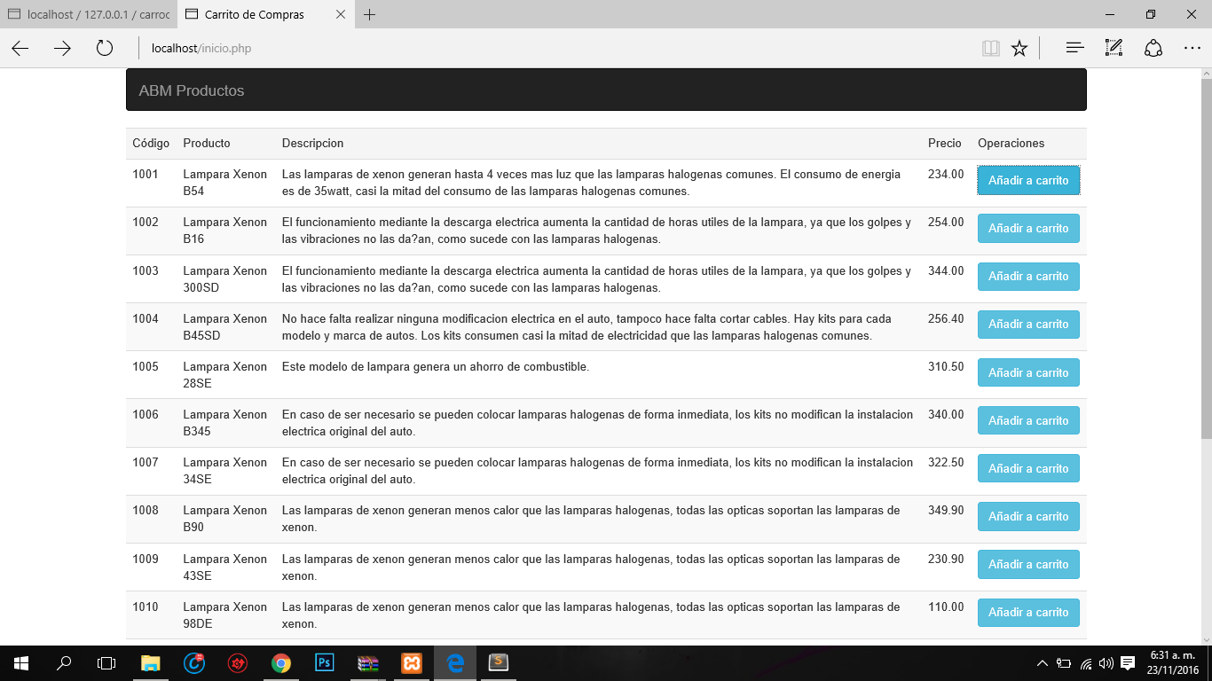Select product name Lampara Xenon B54
This screenshot has width=1212, height=681.
(224, 183)
